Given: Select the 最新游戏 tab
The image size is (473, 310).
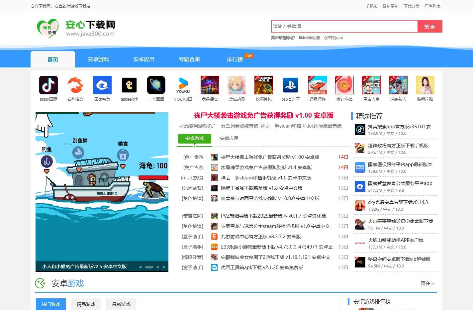Looking at the screenshot, I should 121,304.
